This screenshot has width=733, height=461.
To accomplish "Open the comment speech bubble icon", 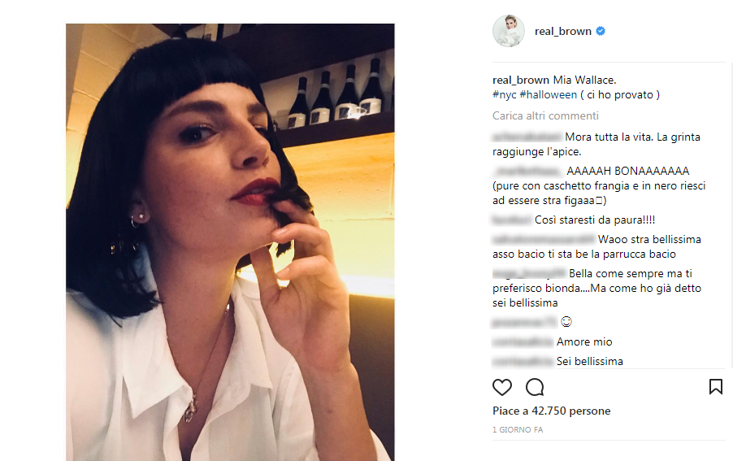I will click(535, 387).
